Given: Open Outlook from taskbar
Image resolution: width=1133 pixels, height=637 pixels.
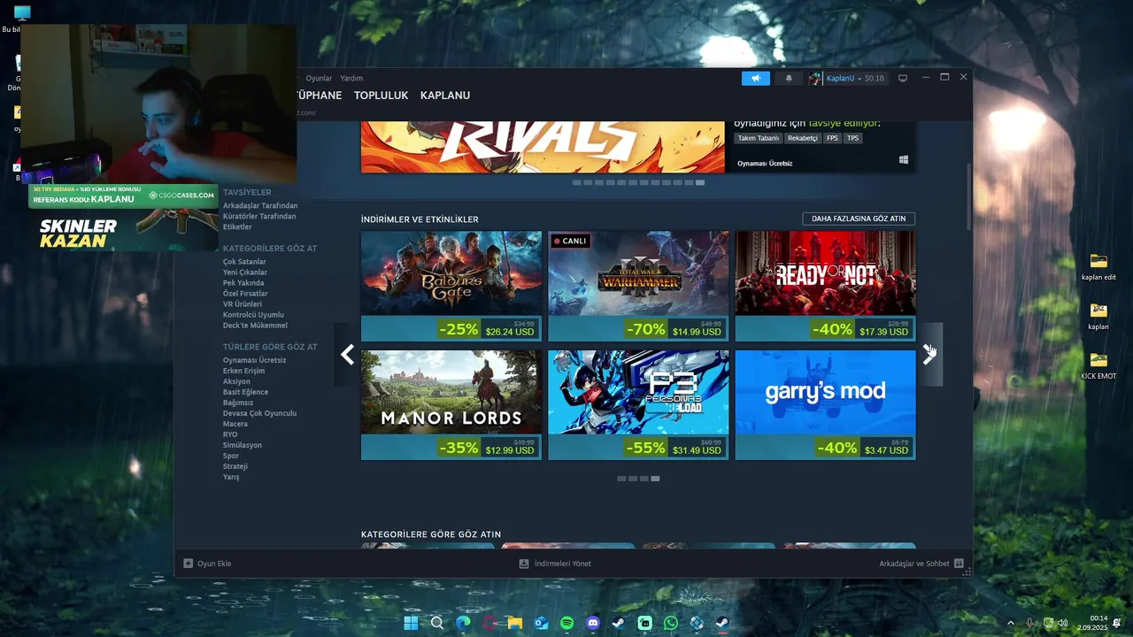Looking at the screenshot, I should [541, 623].
